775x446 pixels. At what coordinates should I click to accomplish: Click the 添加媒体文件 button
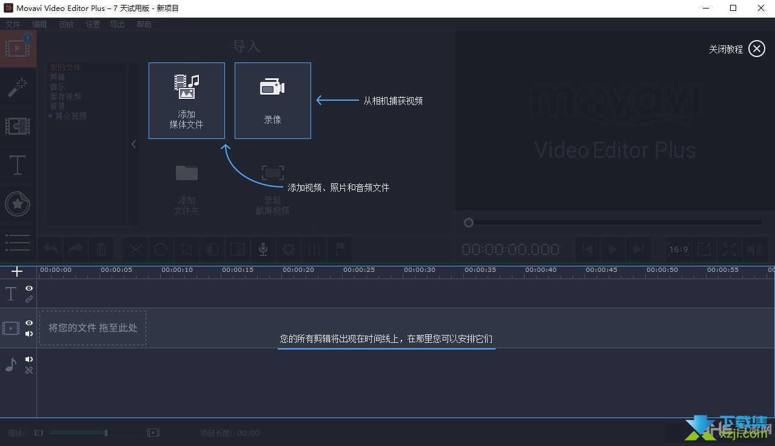tap(187, 101)
